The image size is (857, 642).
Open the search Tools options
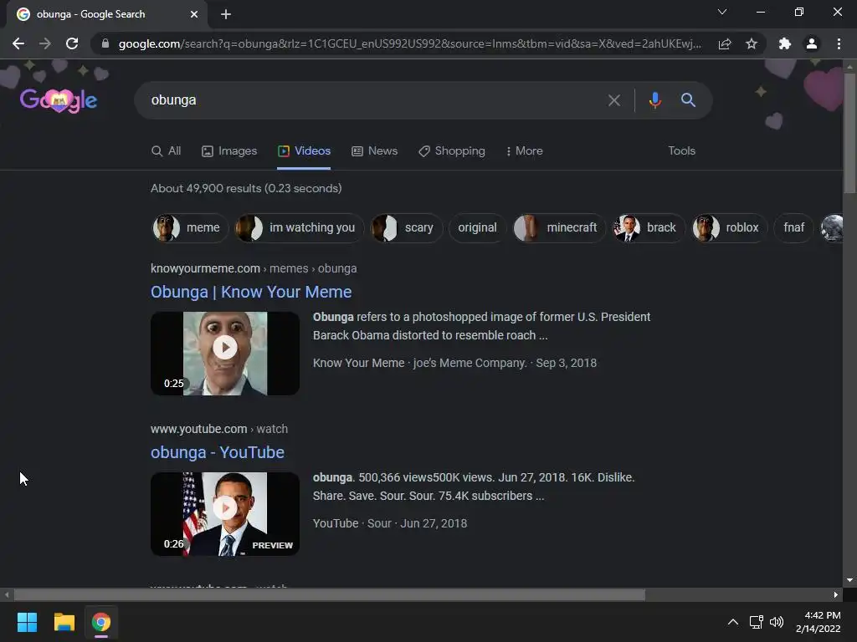681,150
